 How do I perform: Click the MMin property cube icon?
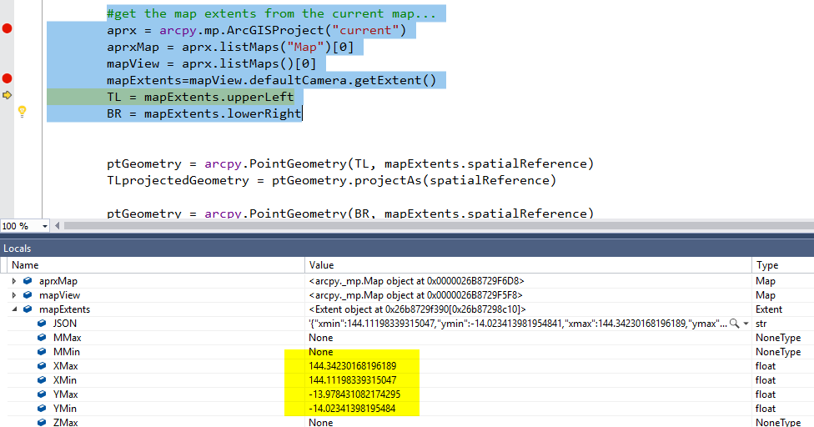[42, 351]
